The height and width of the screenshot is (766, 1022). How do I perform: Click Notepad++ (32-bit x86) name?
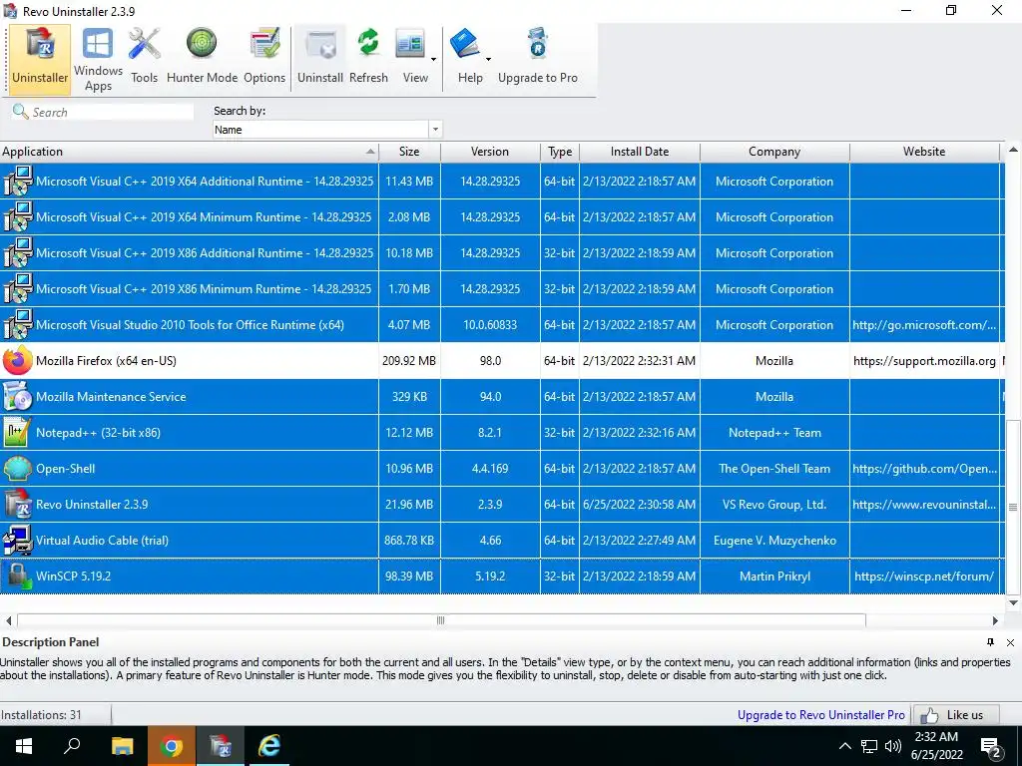99,433
